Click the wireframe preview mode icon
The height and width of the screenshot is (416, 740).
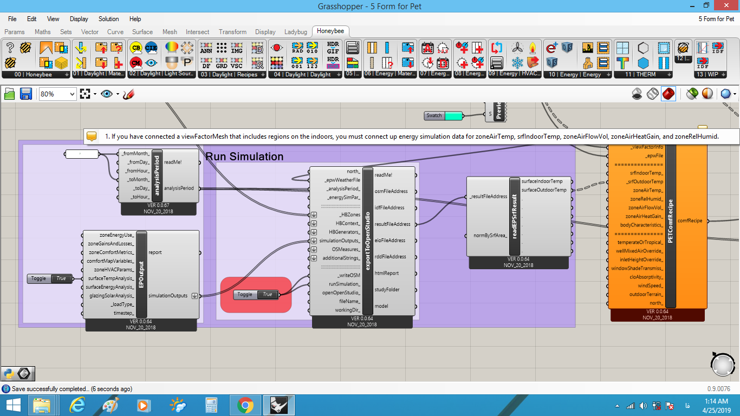[x=653, y=94]
